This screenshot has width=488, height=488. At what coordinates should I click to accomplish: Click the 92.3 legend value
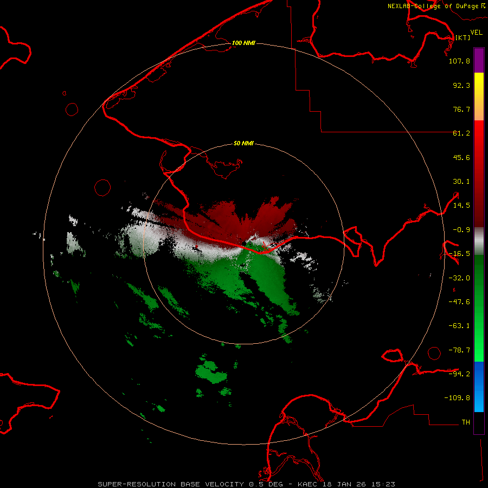pyautogui.click(x=461, y=85)
